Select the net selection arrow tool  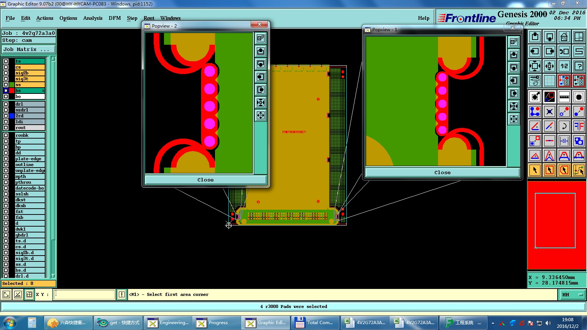[x=579, y=170]
